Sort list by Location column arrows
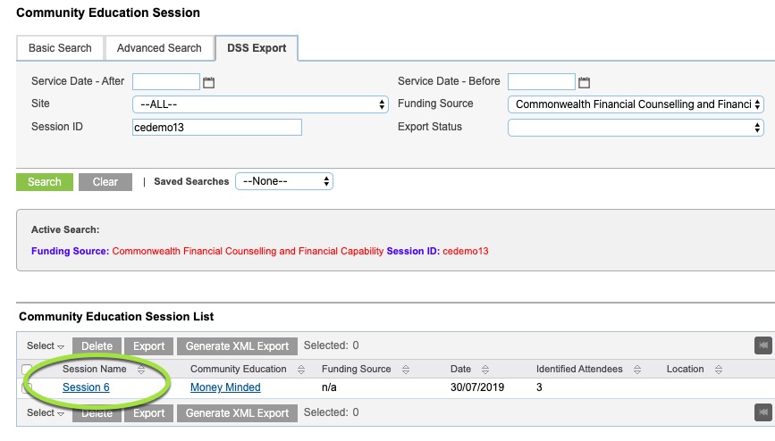 click(719, 370)
